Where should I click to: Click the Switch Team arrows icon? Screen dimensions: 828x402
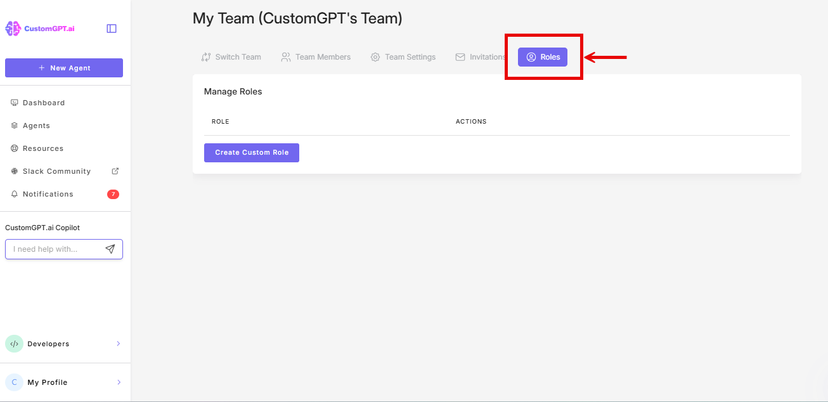coord(205,56)
